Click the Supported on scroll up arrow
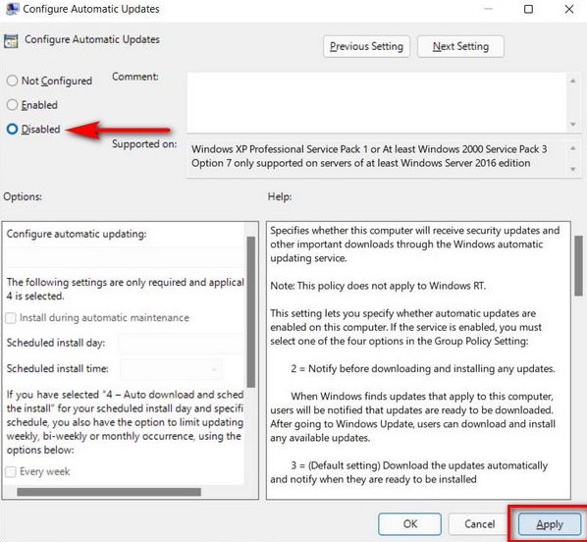Screen dimensions: 587x542 click(572, 148)
